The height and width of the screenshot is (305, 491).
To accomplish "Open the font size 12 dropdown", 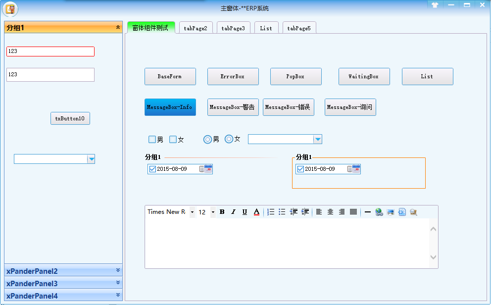I will click(x=213, y=212).
